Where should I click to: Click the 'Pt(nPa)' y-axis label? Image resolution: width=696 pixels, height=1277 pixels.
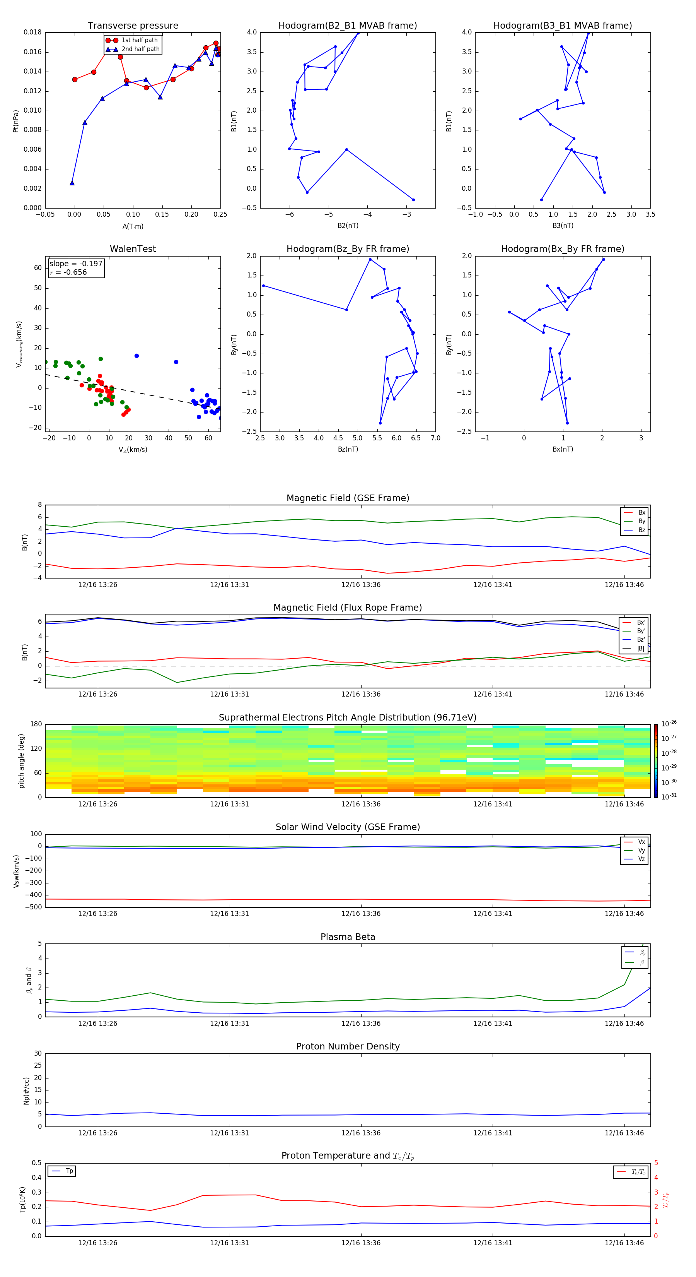click(16, 121)
